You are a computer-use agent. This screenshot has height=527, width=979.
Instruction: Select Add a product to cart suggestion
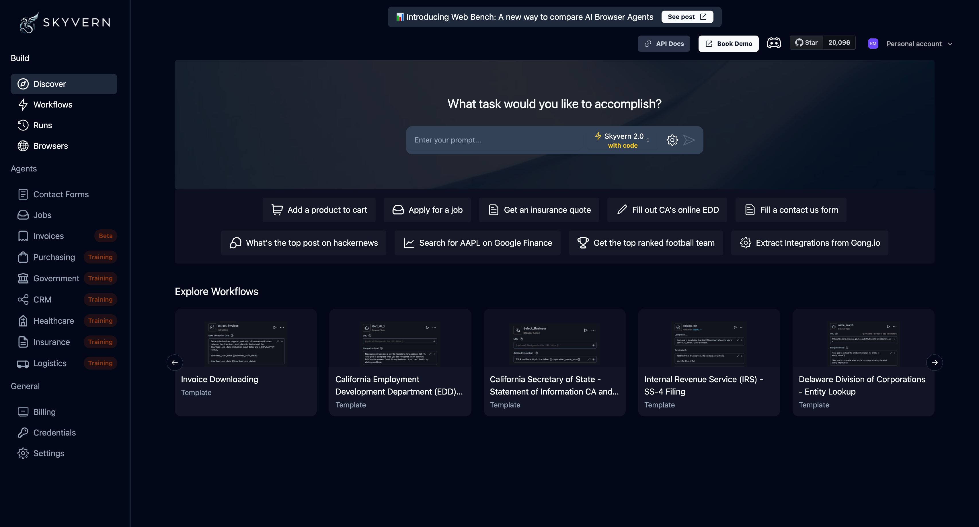[319, 210]
